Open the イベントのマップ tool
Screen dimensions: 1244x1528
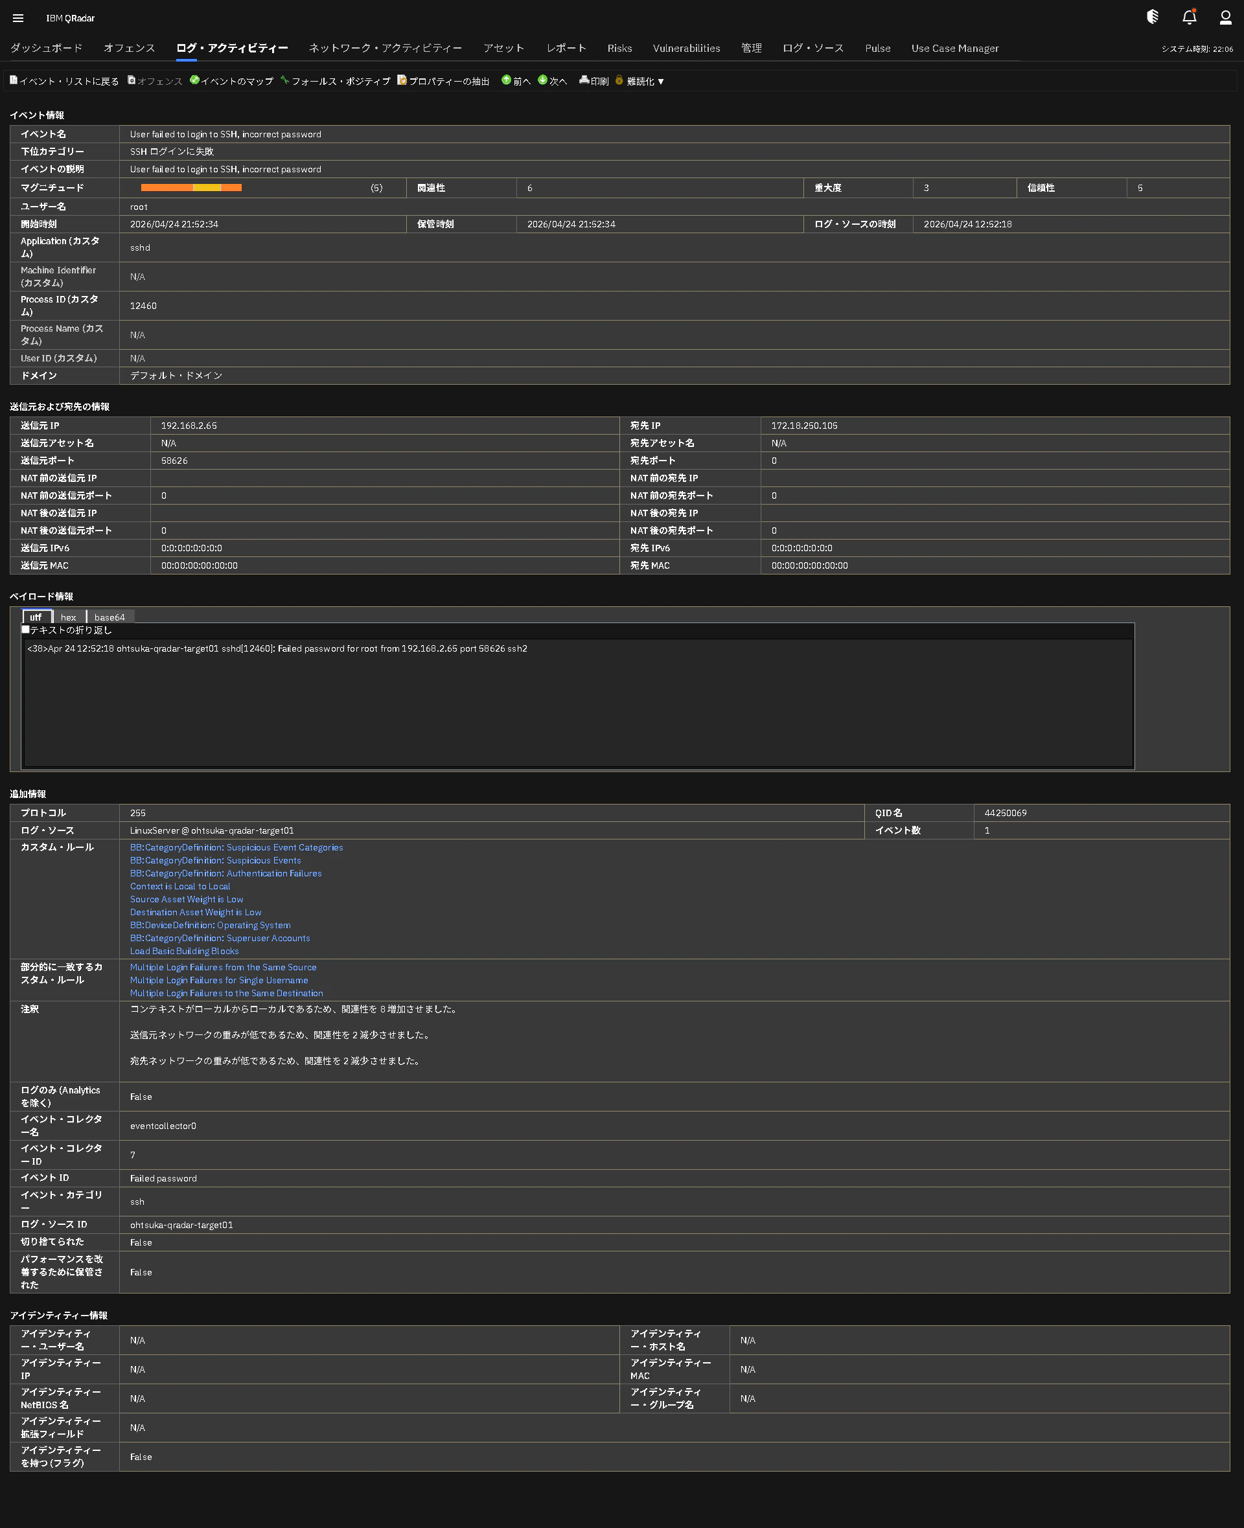point(194,80)
